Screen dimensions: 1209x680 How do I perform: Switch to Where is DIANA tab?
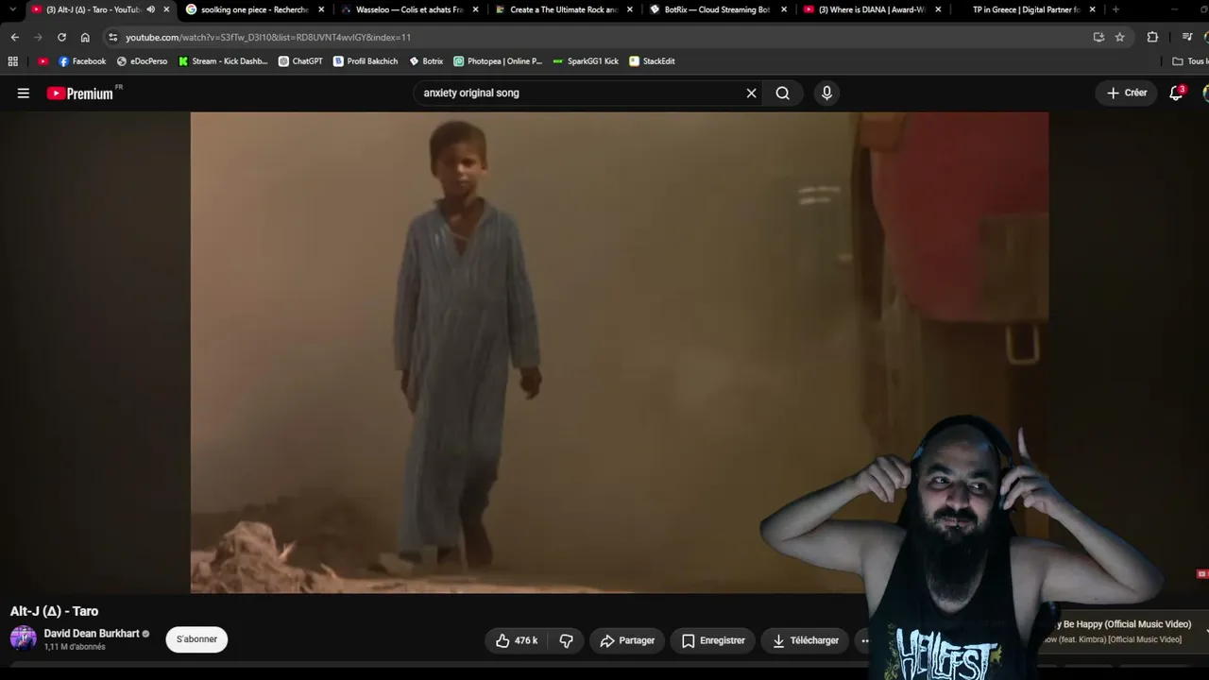(x=872, y=9)
